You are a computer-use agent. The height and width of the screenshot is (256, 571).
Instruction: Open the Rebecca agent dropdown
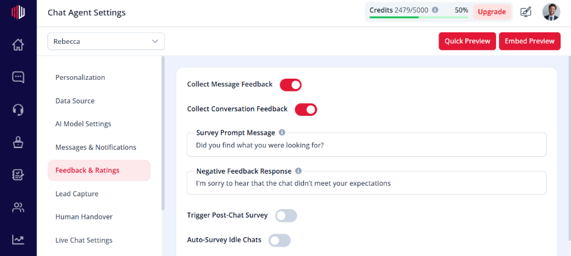pos(106,41)
